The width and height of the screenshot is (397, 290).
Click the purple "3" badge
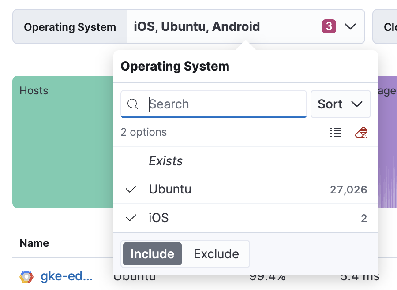coord(329,26)
